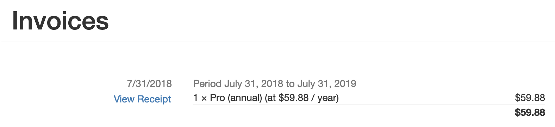555x127 pixels.
Task: Click the word Receipt in the blue link
Action: (x=154, y=99)
